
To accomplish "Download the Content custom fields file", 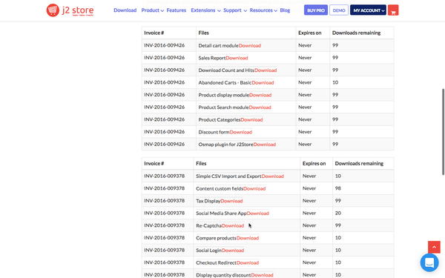I will click(254, 188).
